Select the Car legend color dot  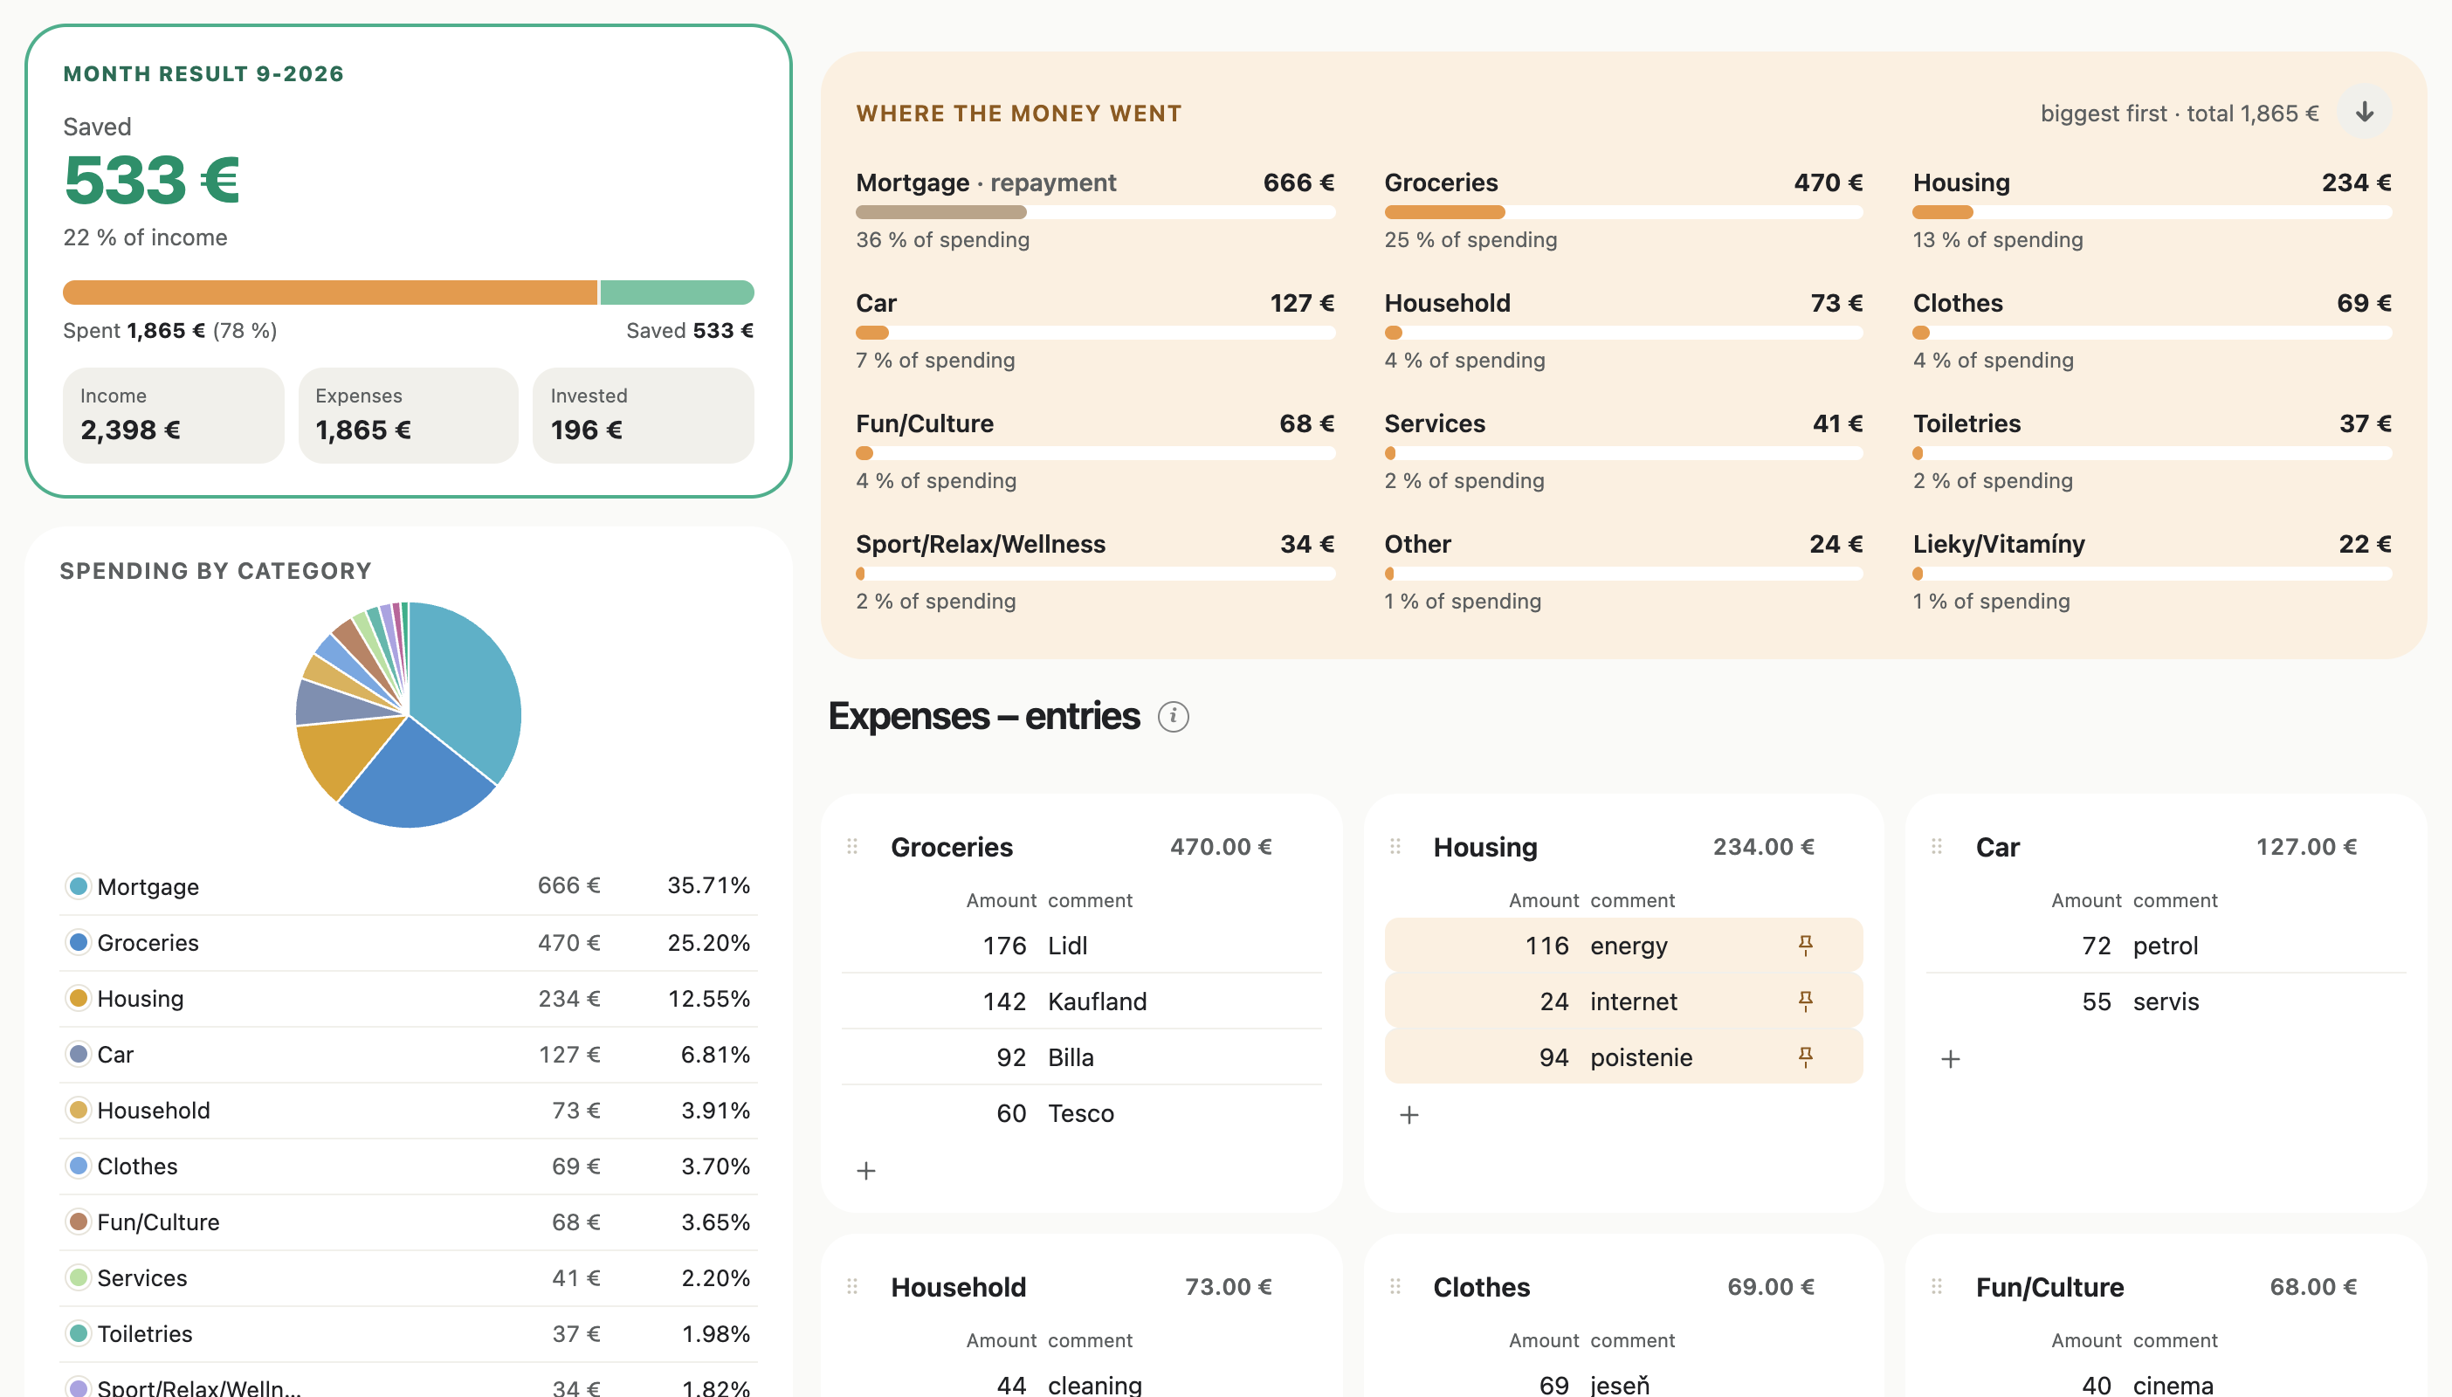pos(79,1054)
